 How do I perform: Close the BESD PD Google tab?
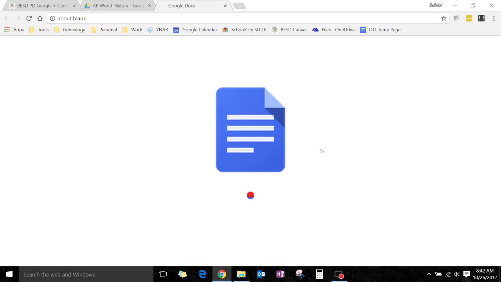74,6
